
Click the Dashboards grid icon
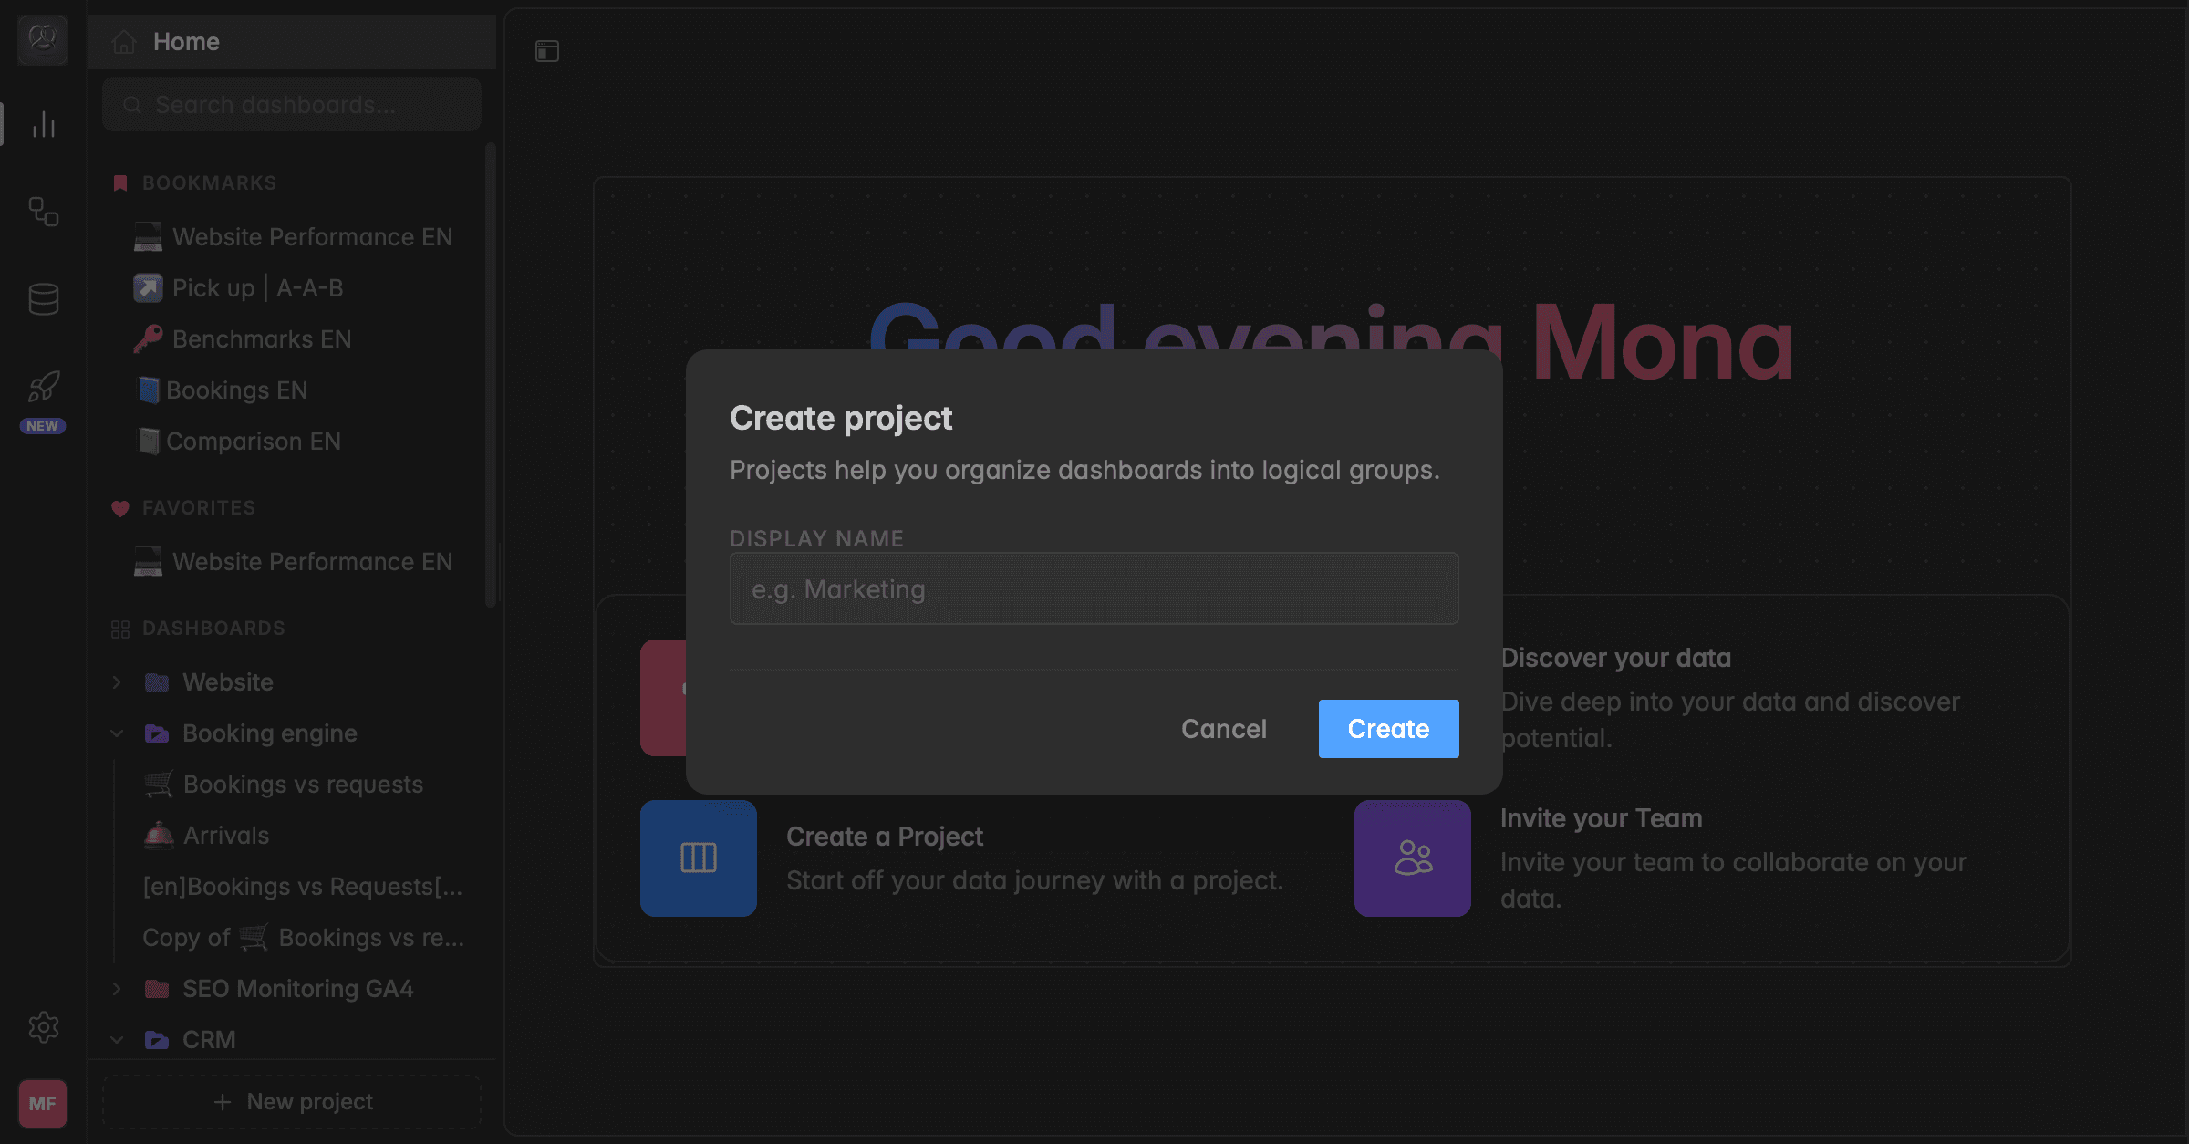coord(119,629)
